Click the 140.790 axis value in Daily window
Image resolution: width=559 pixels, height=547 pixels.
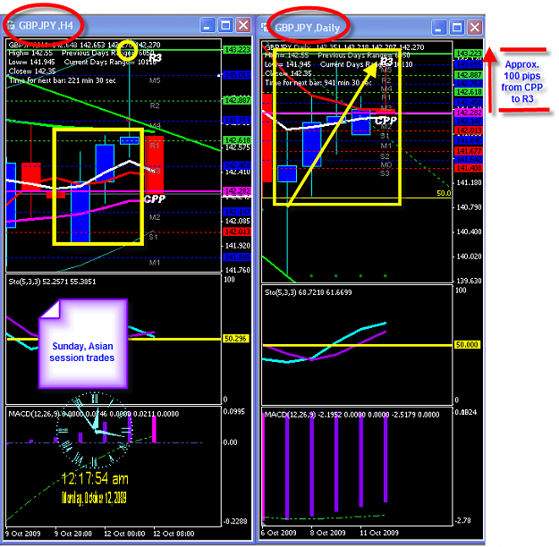click(x=470, y=207)
